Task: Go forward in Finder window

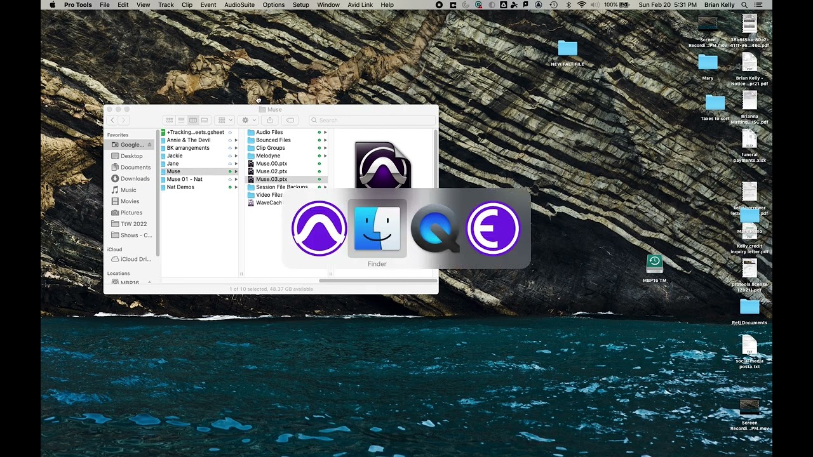Action: click(x=124, y=120)
